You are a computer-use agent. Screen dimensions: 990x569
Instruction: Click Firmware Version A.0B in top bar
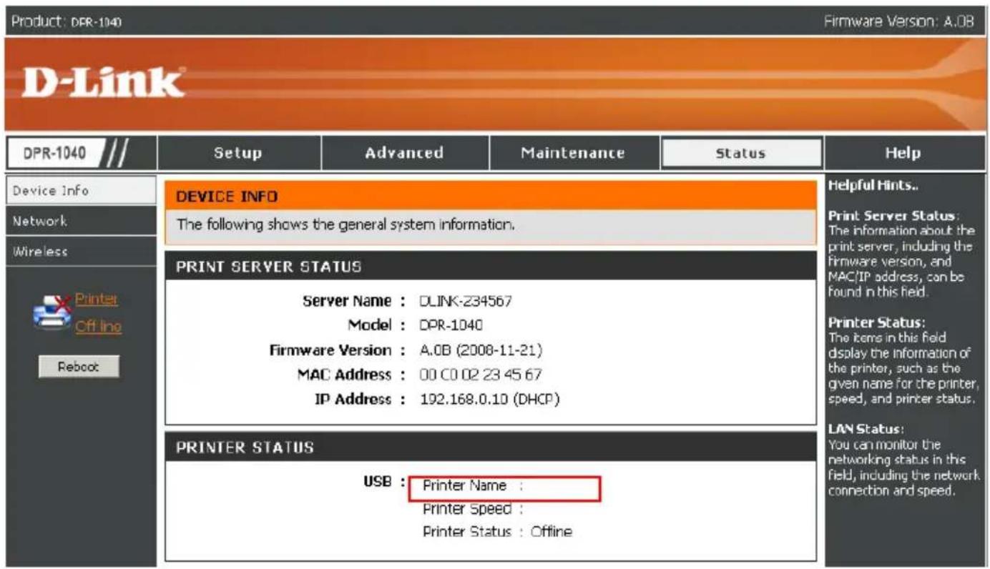point(899,21)
